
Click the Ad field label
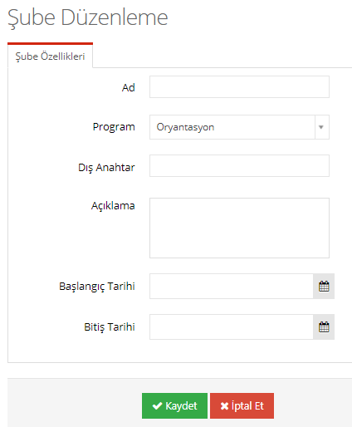[x=129, y=88]
